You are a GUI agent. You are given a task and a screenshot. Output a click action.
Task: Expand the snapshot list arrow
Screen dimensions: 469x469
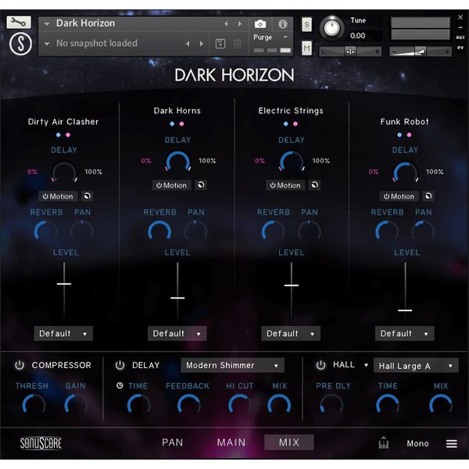click(x=47, y=44)
